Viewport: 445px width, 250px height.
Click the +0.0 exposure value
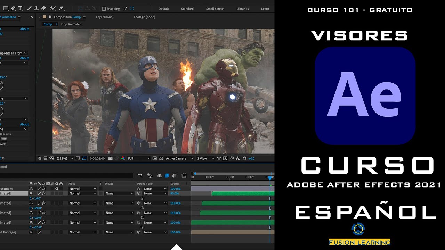point(251,158)
